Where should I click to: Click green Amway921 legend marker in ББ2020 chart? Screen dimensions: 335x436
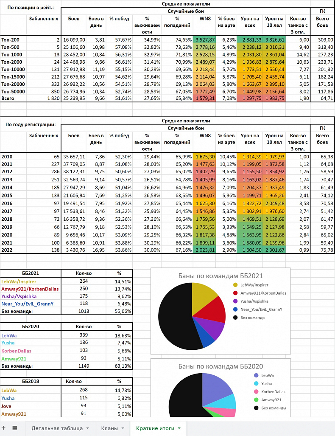click(256, 399)
